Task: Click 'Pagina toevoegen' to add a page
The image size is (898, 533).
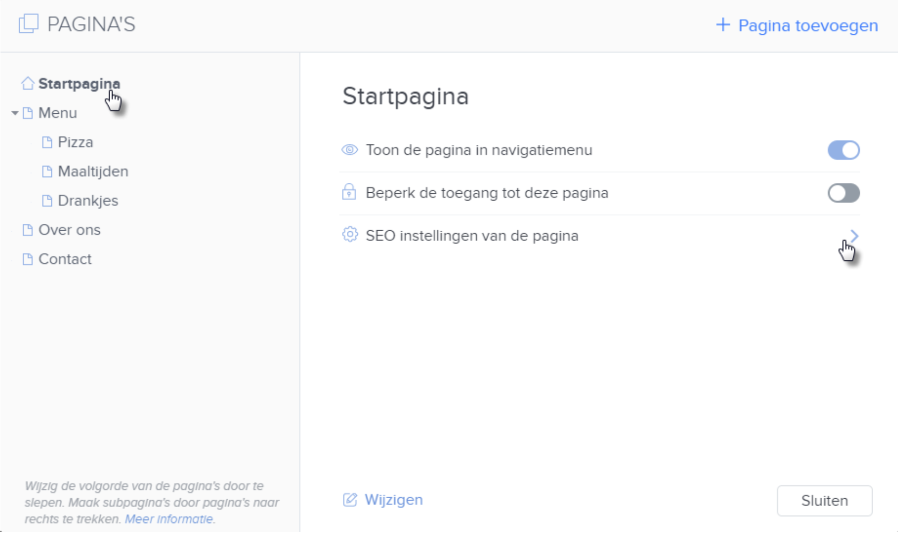Action: (797, 25)
